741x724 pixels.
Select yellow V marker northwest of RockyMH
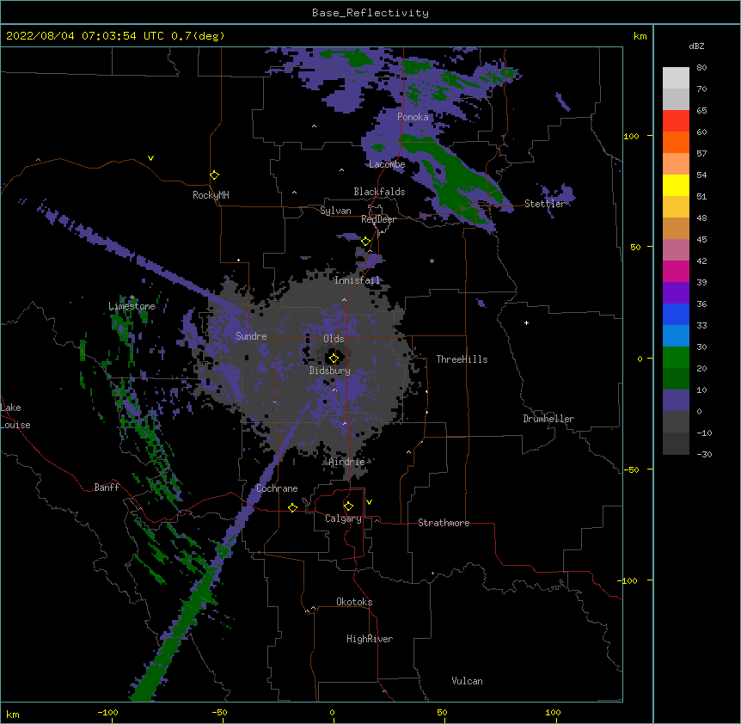[x=150, y=158]
